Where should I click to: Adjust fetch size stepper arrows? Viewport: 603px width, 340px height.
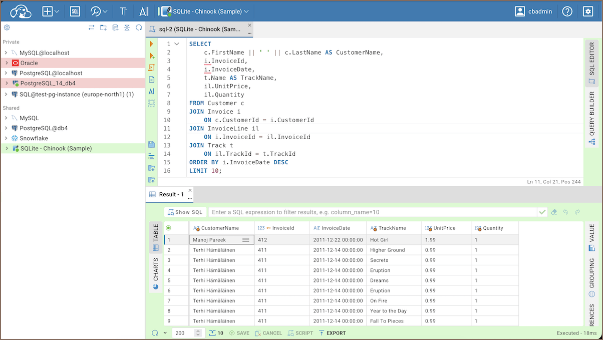click(x=198, y=333)
